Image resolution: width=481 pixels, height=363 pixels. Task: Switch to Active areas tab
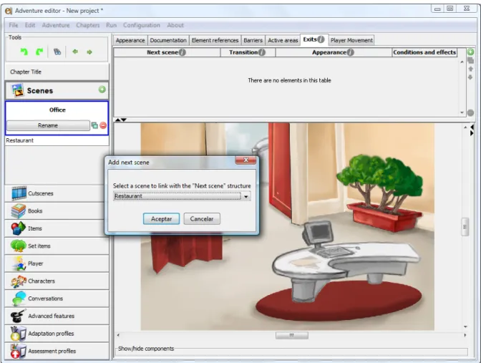[x=283, y=40]
